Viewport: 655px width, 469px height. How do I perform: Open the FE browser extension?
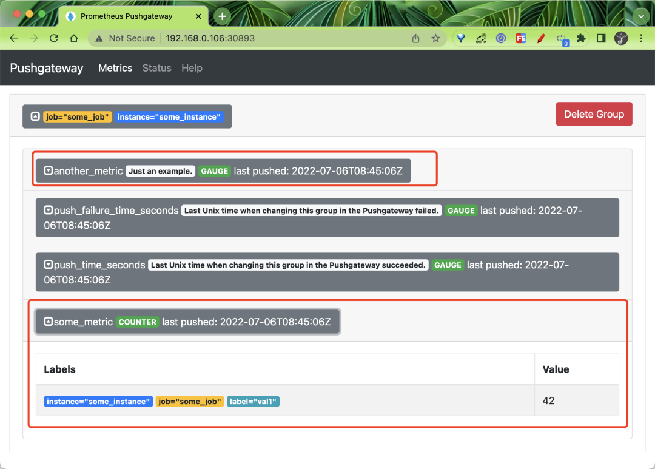(520, 38)
